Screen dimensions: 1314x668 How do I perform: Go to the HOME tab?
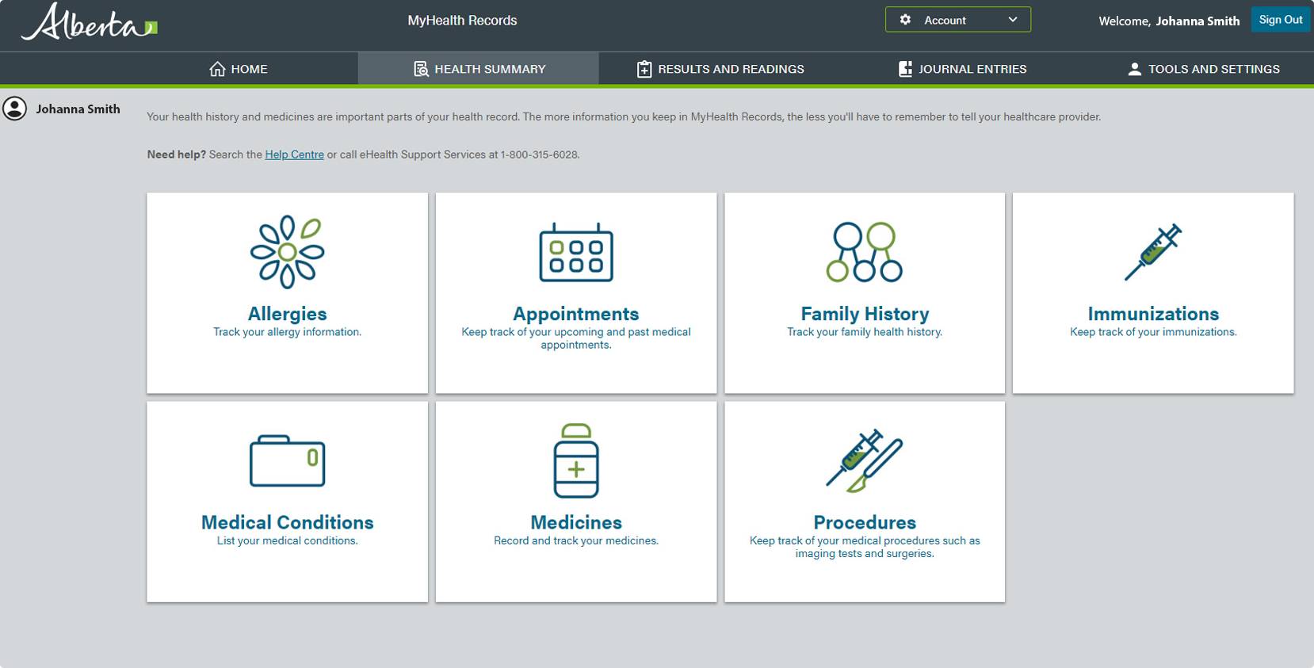tap(239, 69)
